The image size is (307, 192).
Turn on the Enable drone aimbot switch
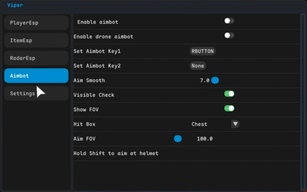pyautogui.click(x=229, y=35)
